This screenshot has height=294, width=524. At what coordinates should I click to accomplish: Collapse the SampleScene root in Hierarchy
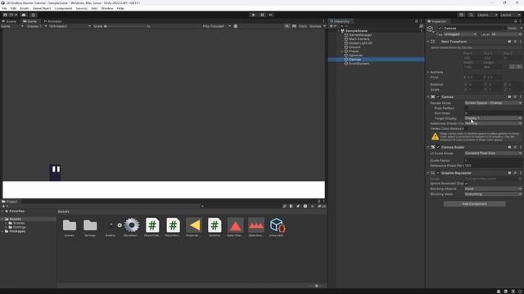click(338, 31)
